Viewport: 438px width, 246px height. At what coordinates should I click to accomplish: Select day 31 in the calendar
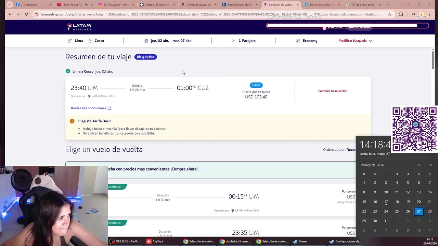tap(386, 221)
